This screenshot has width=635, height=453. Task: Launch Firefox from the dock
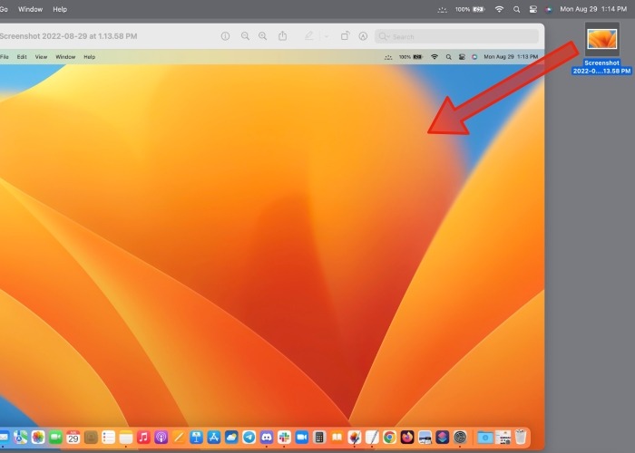[407, 438]
